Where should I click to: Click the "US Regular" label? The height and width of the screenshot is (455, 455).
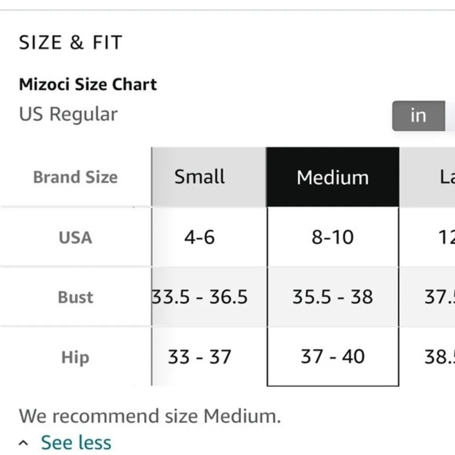click(68, 114)
